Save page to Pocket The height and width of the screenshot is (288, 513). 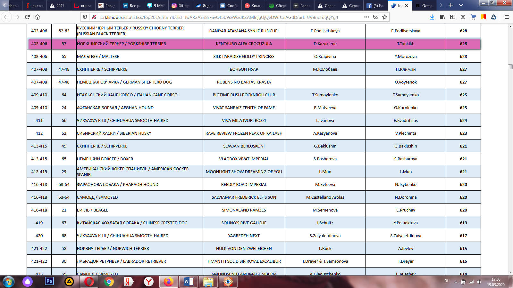376,17
